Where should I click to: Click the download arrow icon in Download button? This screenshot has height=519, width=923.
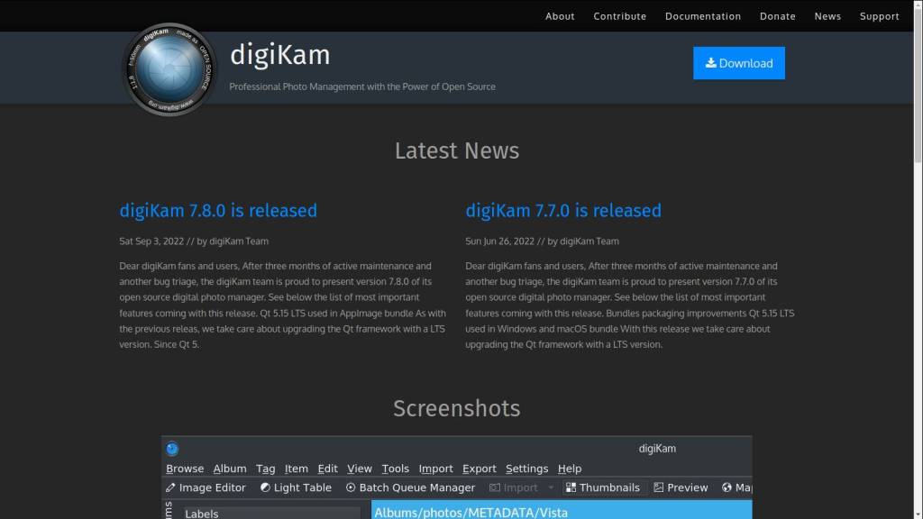[x=711, y=62]
